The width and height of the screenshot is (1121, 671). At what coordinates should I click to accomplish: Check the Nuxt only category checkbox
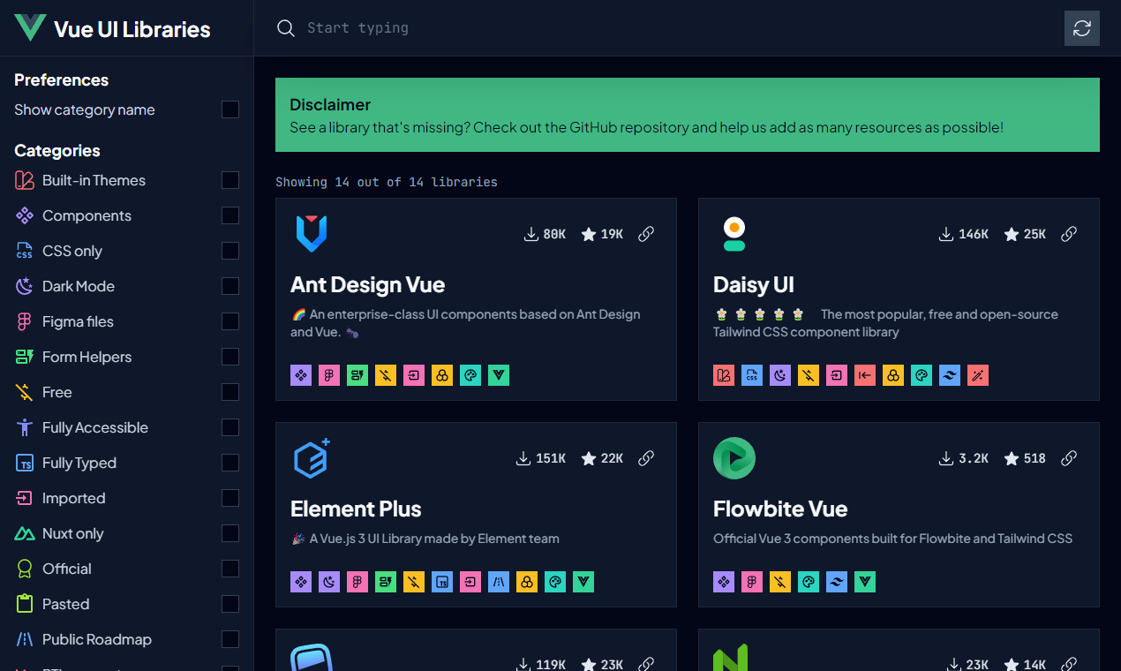coord(230,533)
